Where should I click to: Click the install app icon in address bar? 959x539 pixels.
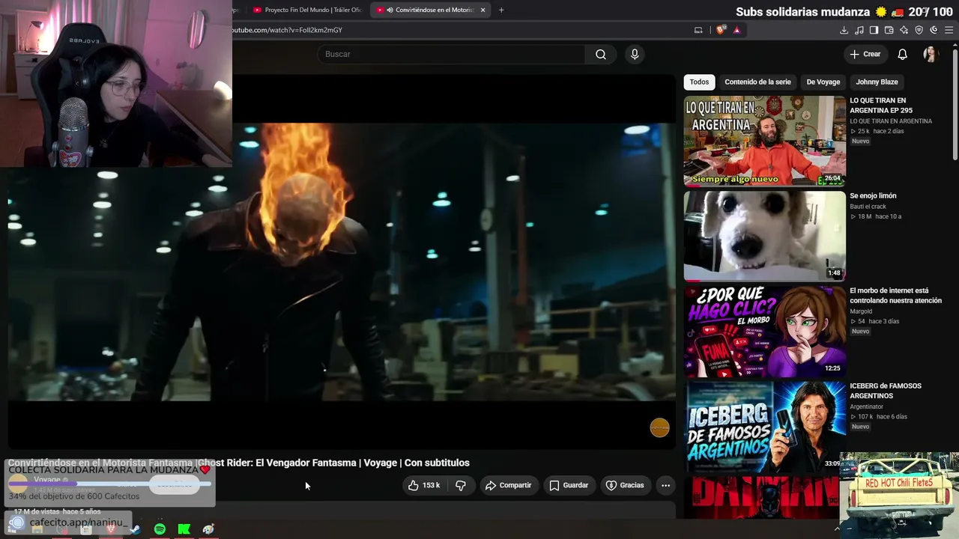[x=698, y=30]
